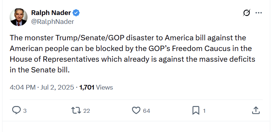Open the 4:04 PM Jul 2, 2025 timestamp link
The height and width of the screenshot is (132, 277).
(42, 87)
